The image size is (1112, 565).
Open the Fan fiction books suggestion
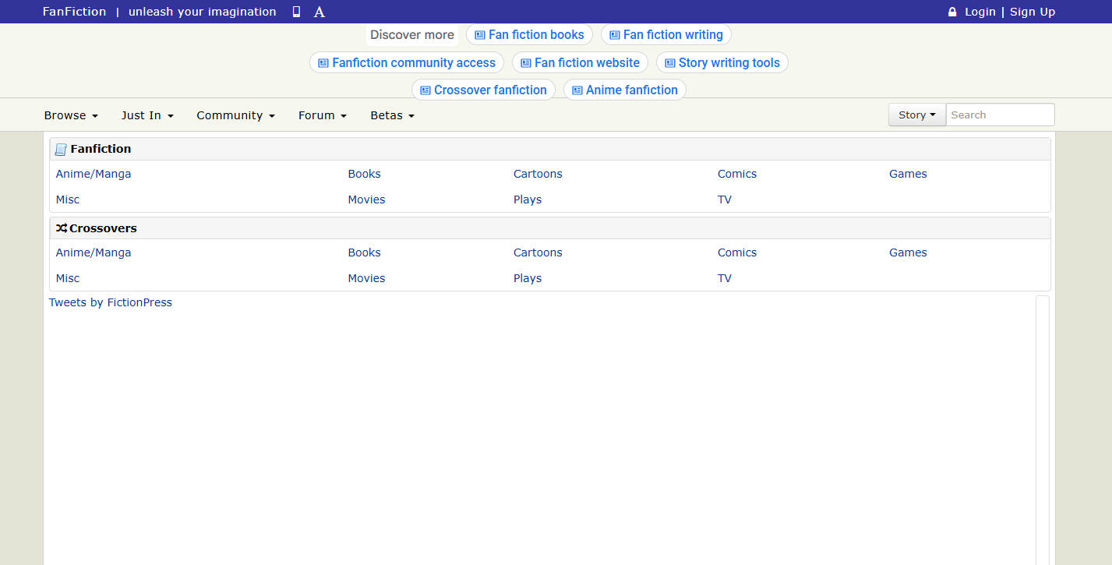tap(529, 35)
